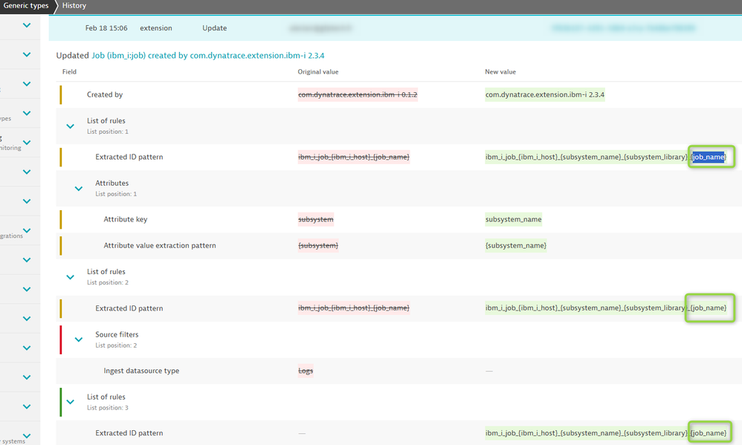Select the History breadcrumb item
The image size is (742, 445).
[74, 6]
